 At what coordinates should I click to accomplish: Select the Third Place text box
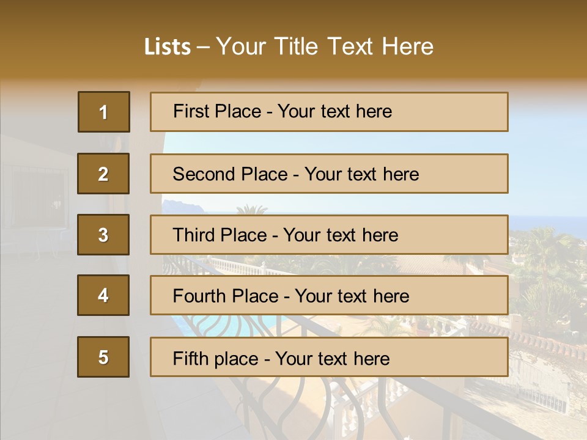[x=329, y=235]
